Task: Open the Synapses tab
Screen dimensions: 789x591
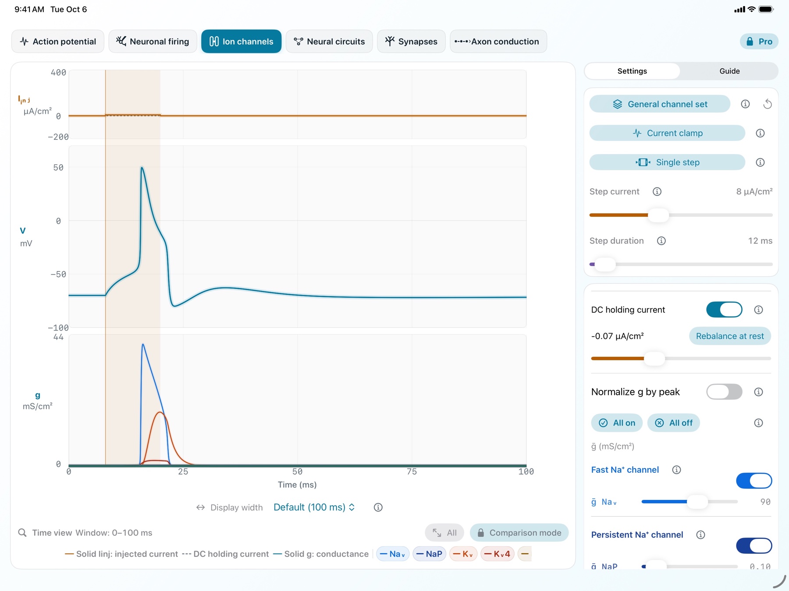Action: click(x=411, y=42)
